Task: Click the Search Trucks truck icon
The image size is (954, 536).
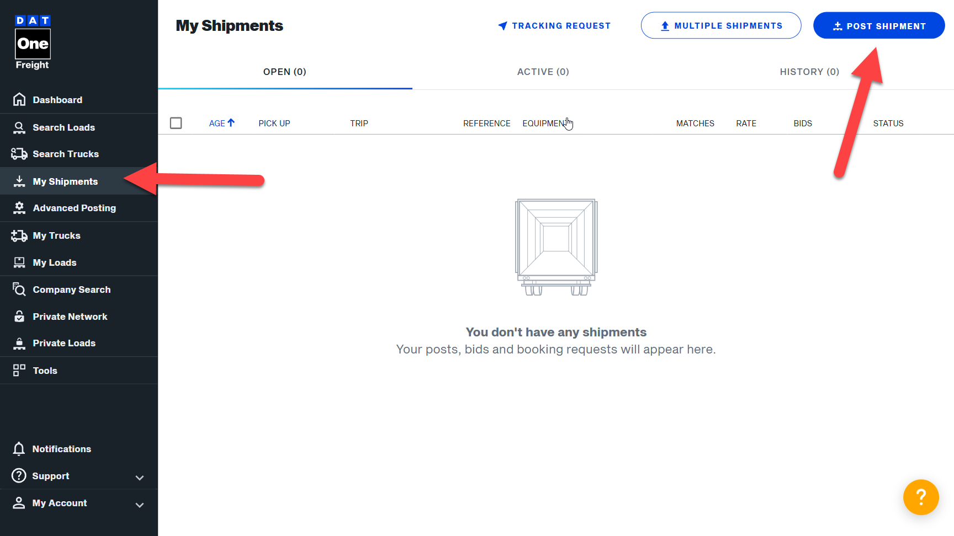Action: point(19,154)
